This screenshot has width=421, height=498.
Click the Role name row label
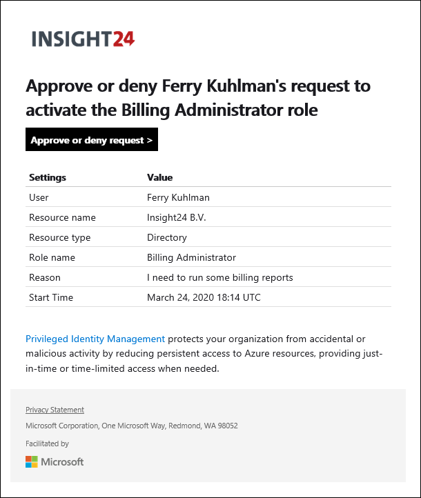(52, 257)
